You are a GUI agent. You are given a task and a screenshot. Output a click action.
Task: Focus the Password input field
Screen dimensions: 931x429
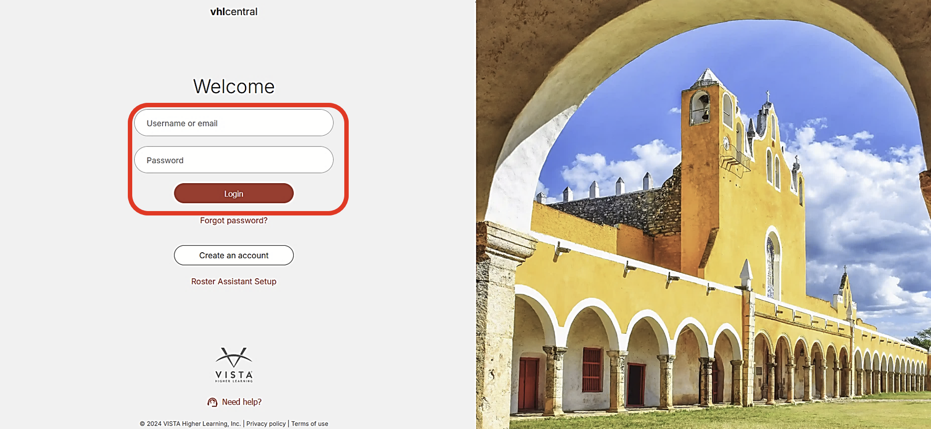[234, 160]
